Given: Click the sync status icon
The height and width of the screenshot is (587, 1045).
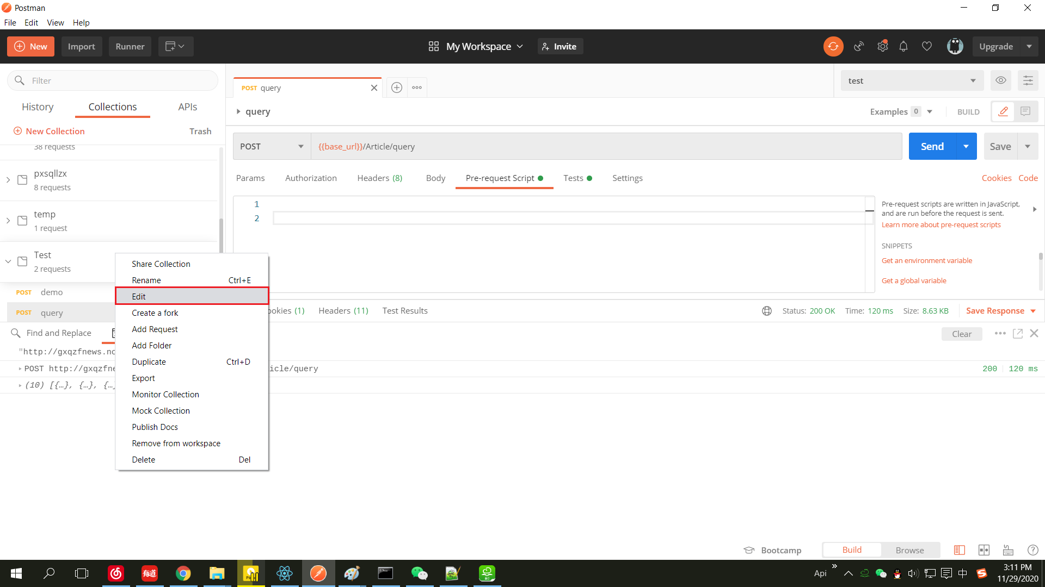Looking at the screenshot, I should (x=833, y=46).
